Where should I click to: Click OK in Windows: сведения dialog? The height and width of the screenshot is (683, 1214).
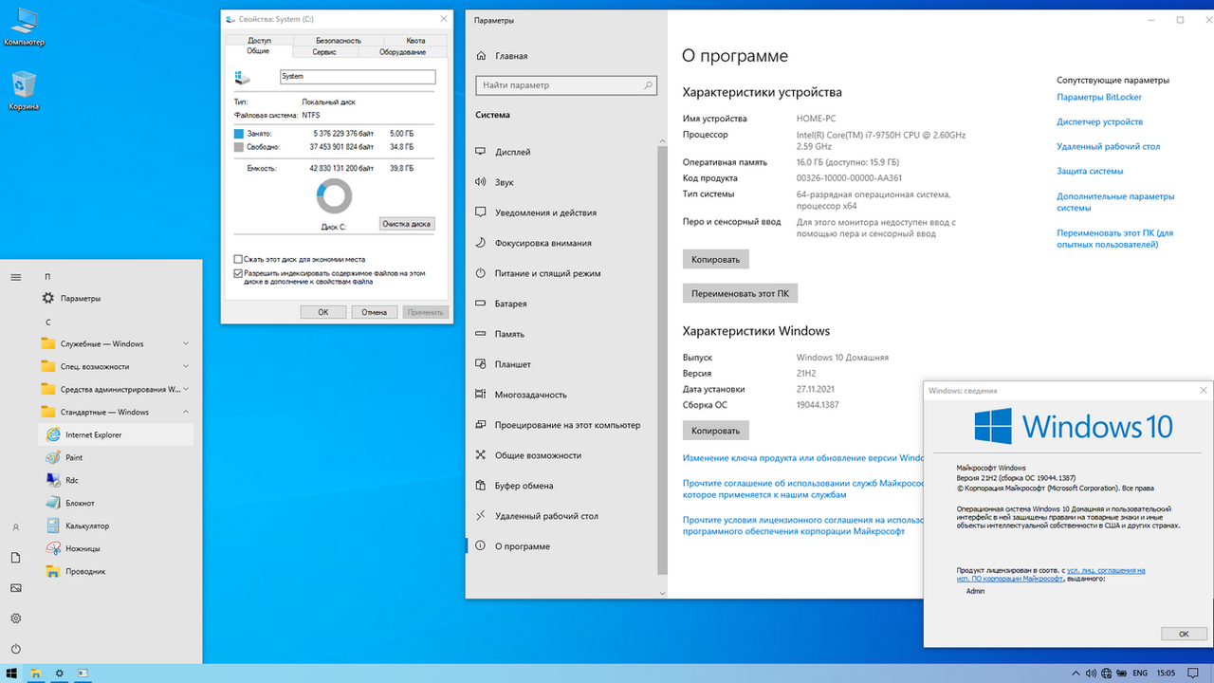pos(1184,634)
